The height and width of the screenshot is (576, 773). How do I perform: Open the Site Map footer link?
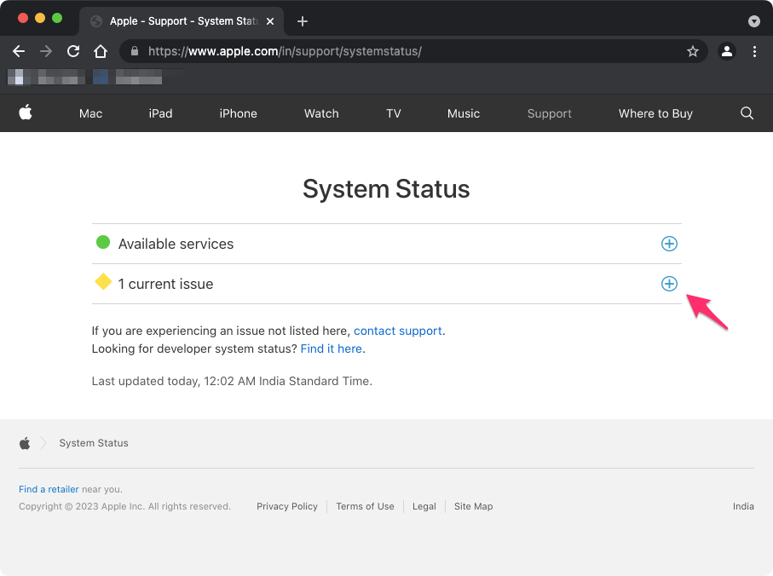pos(473,506)
